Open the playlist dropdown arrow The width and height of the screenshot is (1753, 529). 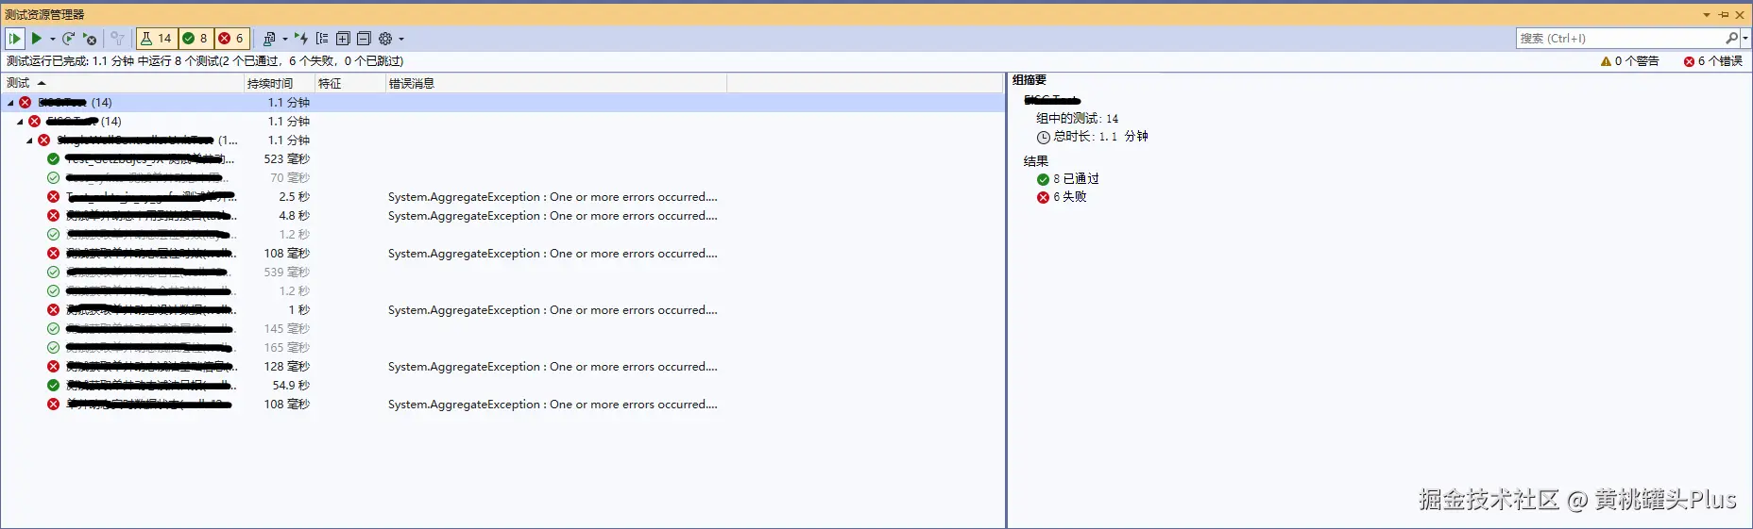(285, 39)
